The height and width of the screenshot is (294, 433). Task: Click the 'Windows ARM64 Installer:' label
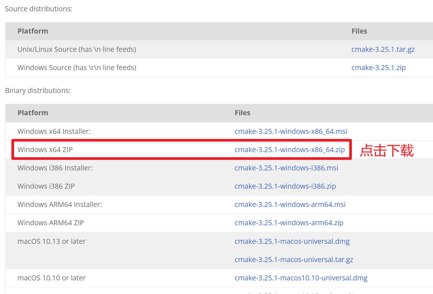[x=60, y=205]
